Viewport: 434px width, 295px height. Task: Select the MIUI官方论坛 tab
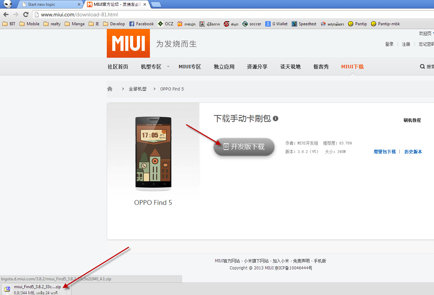coord(116,4)
